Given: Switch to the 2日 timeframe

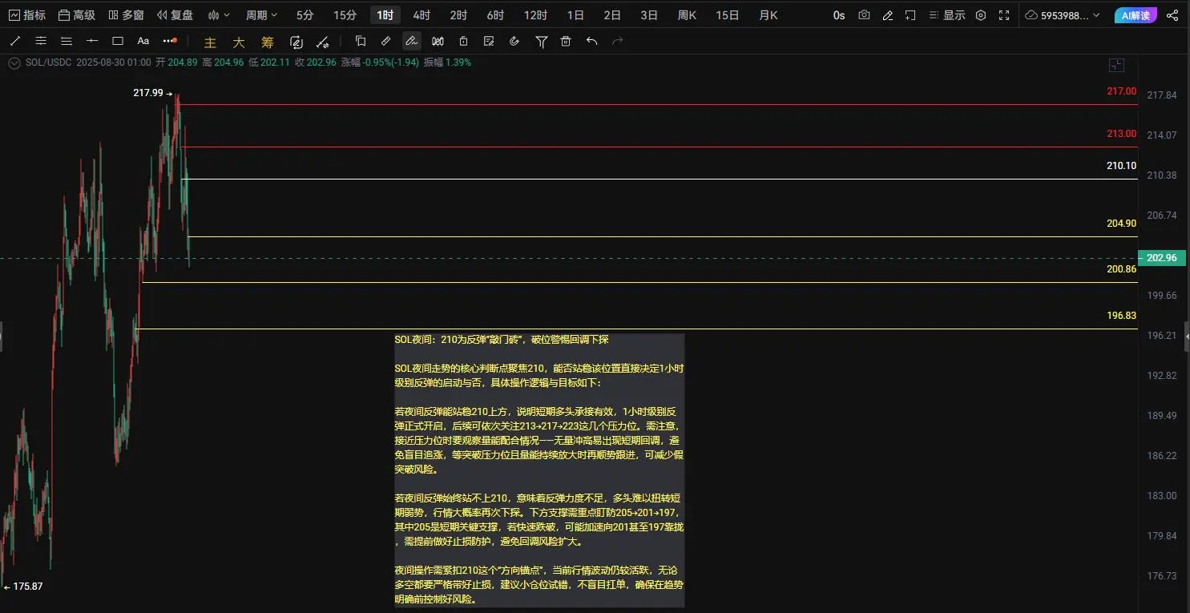Looking at the screenshot, I should pyautogui.click(x=612, y=15).
